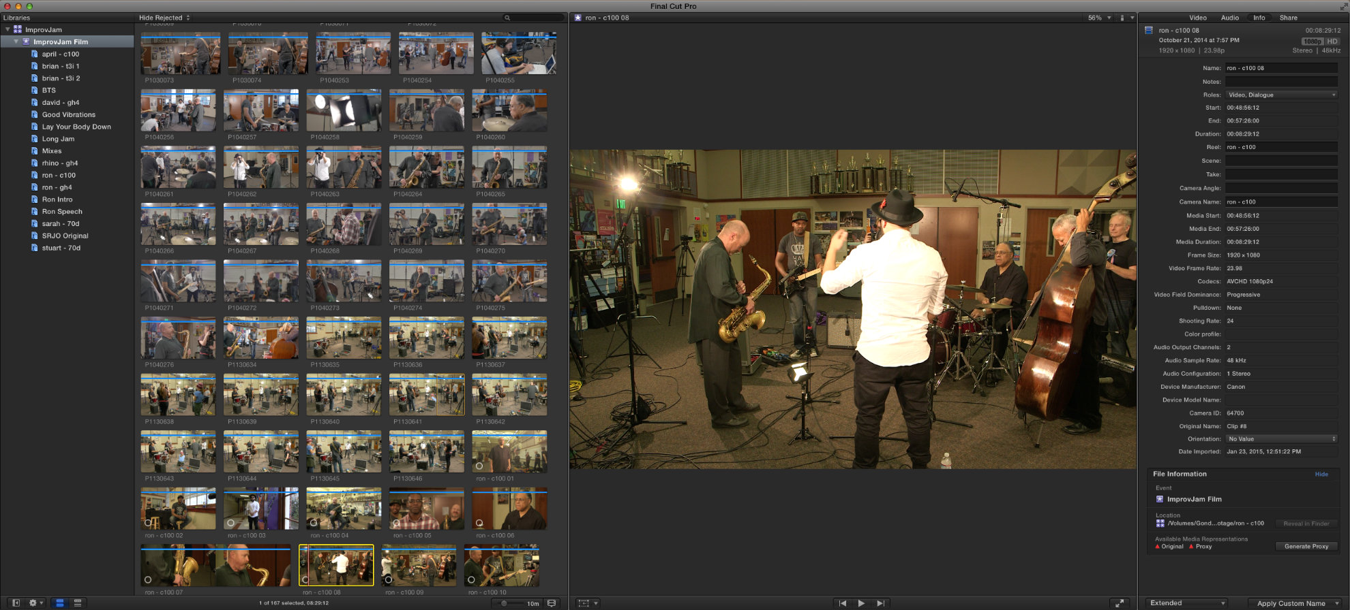Image resolution: width=1350 pixels, height=610 pixels.
Task: Jump to the next frame/edit button
Action: coord(880,603)
